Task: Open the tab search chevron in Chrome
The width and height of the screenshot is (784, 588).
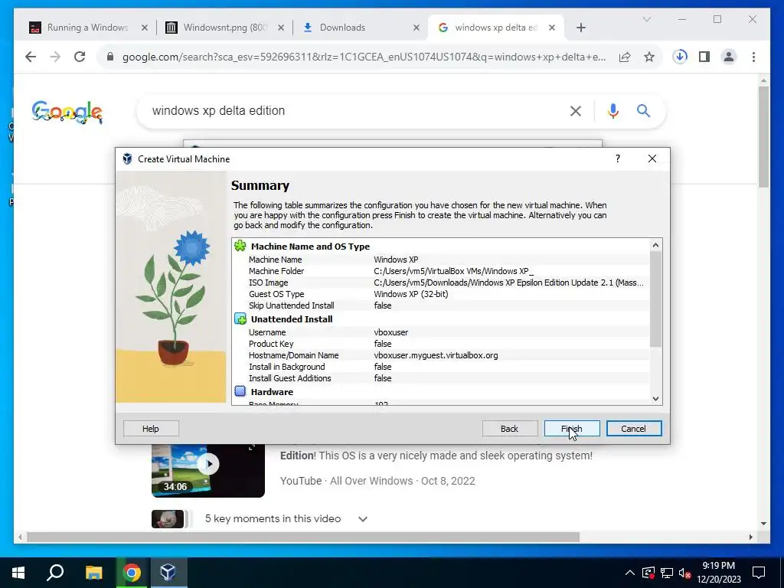Action: tap(646, 19)
